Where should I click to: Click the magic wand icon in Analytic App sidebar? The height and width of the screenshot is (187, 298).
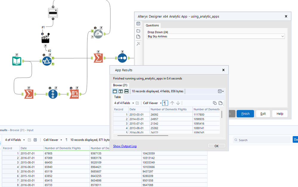point(138,44)
